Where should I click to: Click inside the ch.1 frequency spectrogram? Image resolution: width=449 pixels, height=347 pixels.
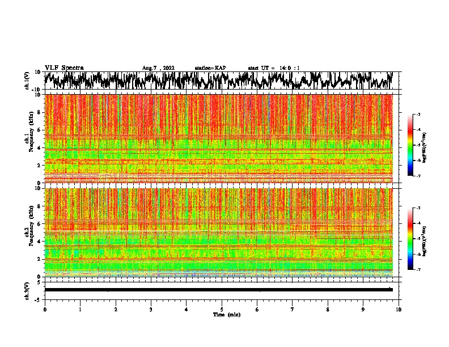tap(218, 138)
